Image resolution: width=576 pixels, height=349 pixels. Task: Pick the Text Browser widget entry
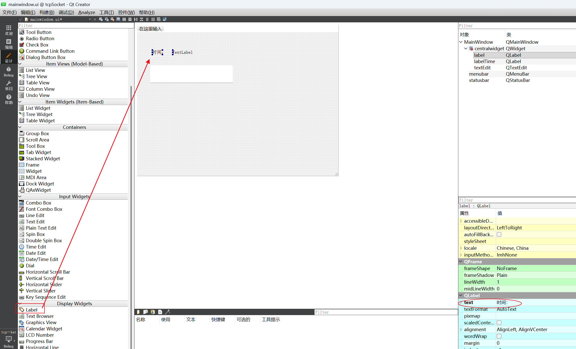(x=39, y=316)
